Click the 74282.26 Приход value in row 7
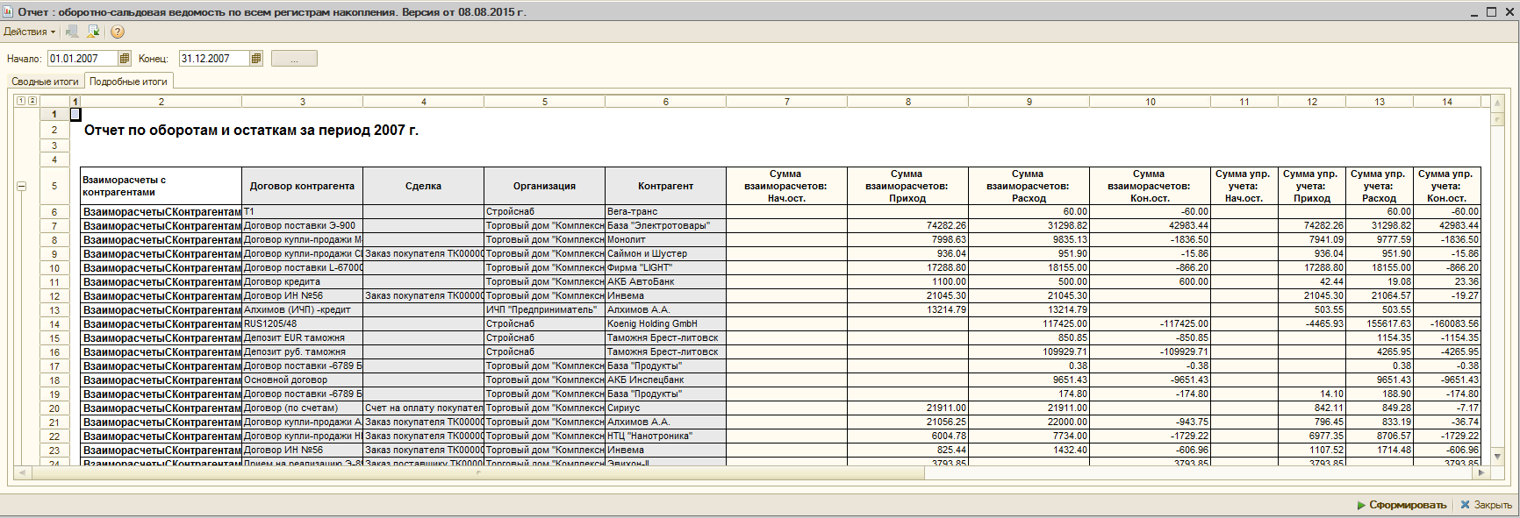The height and width of the screenshot is (518, 1520). pos(907,226)
